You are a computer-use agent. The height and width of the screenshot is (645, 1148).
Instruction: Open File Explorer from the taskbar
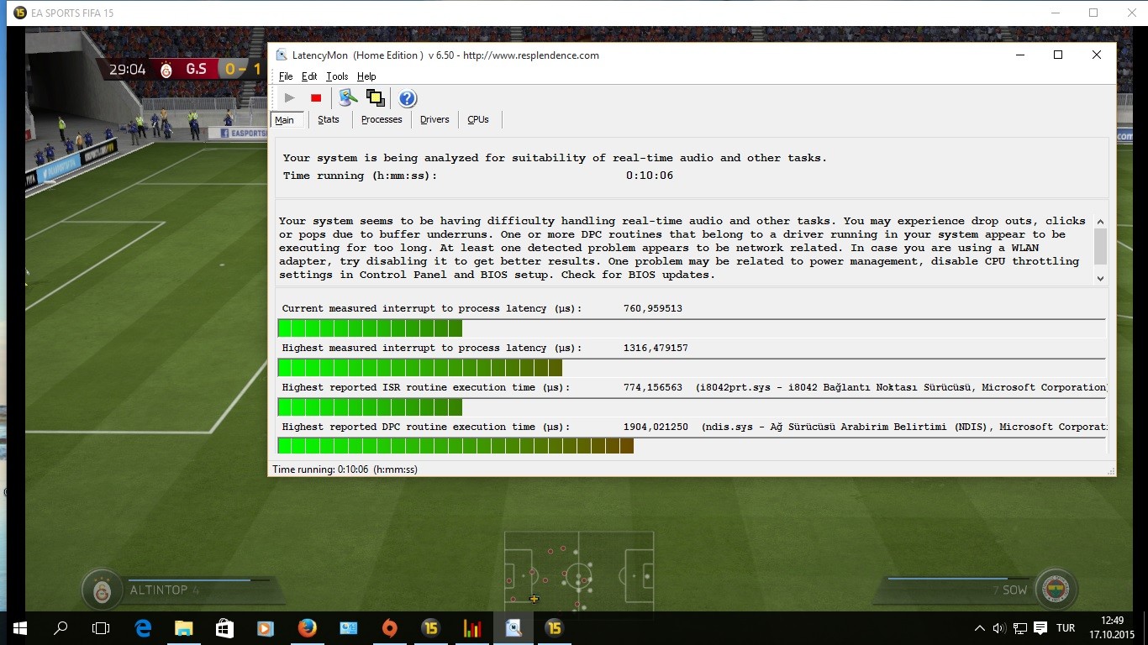coord(183,628)
